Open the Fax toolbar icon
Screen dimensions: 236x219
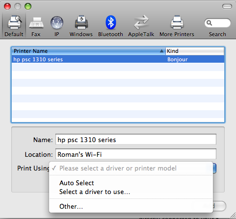click(36, 23)
